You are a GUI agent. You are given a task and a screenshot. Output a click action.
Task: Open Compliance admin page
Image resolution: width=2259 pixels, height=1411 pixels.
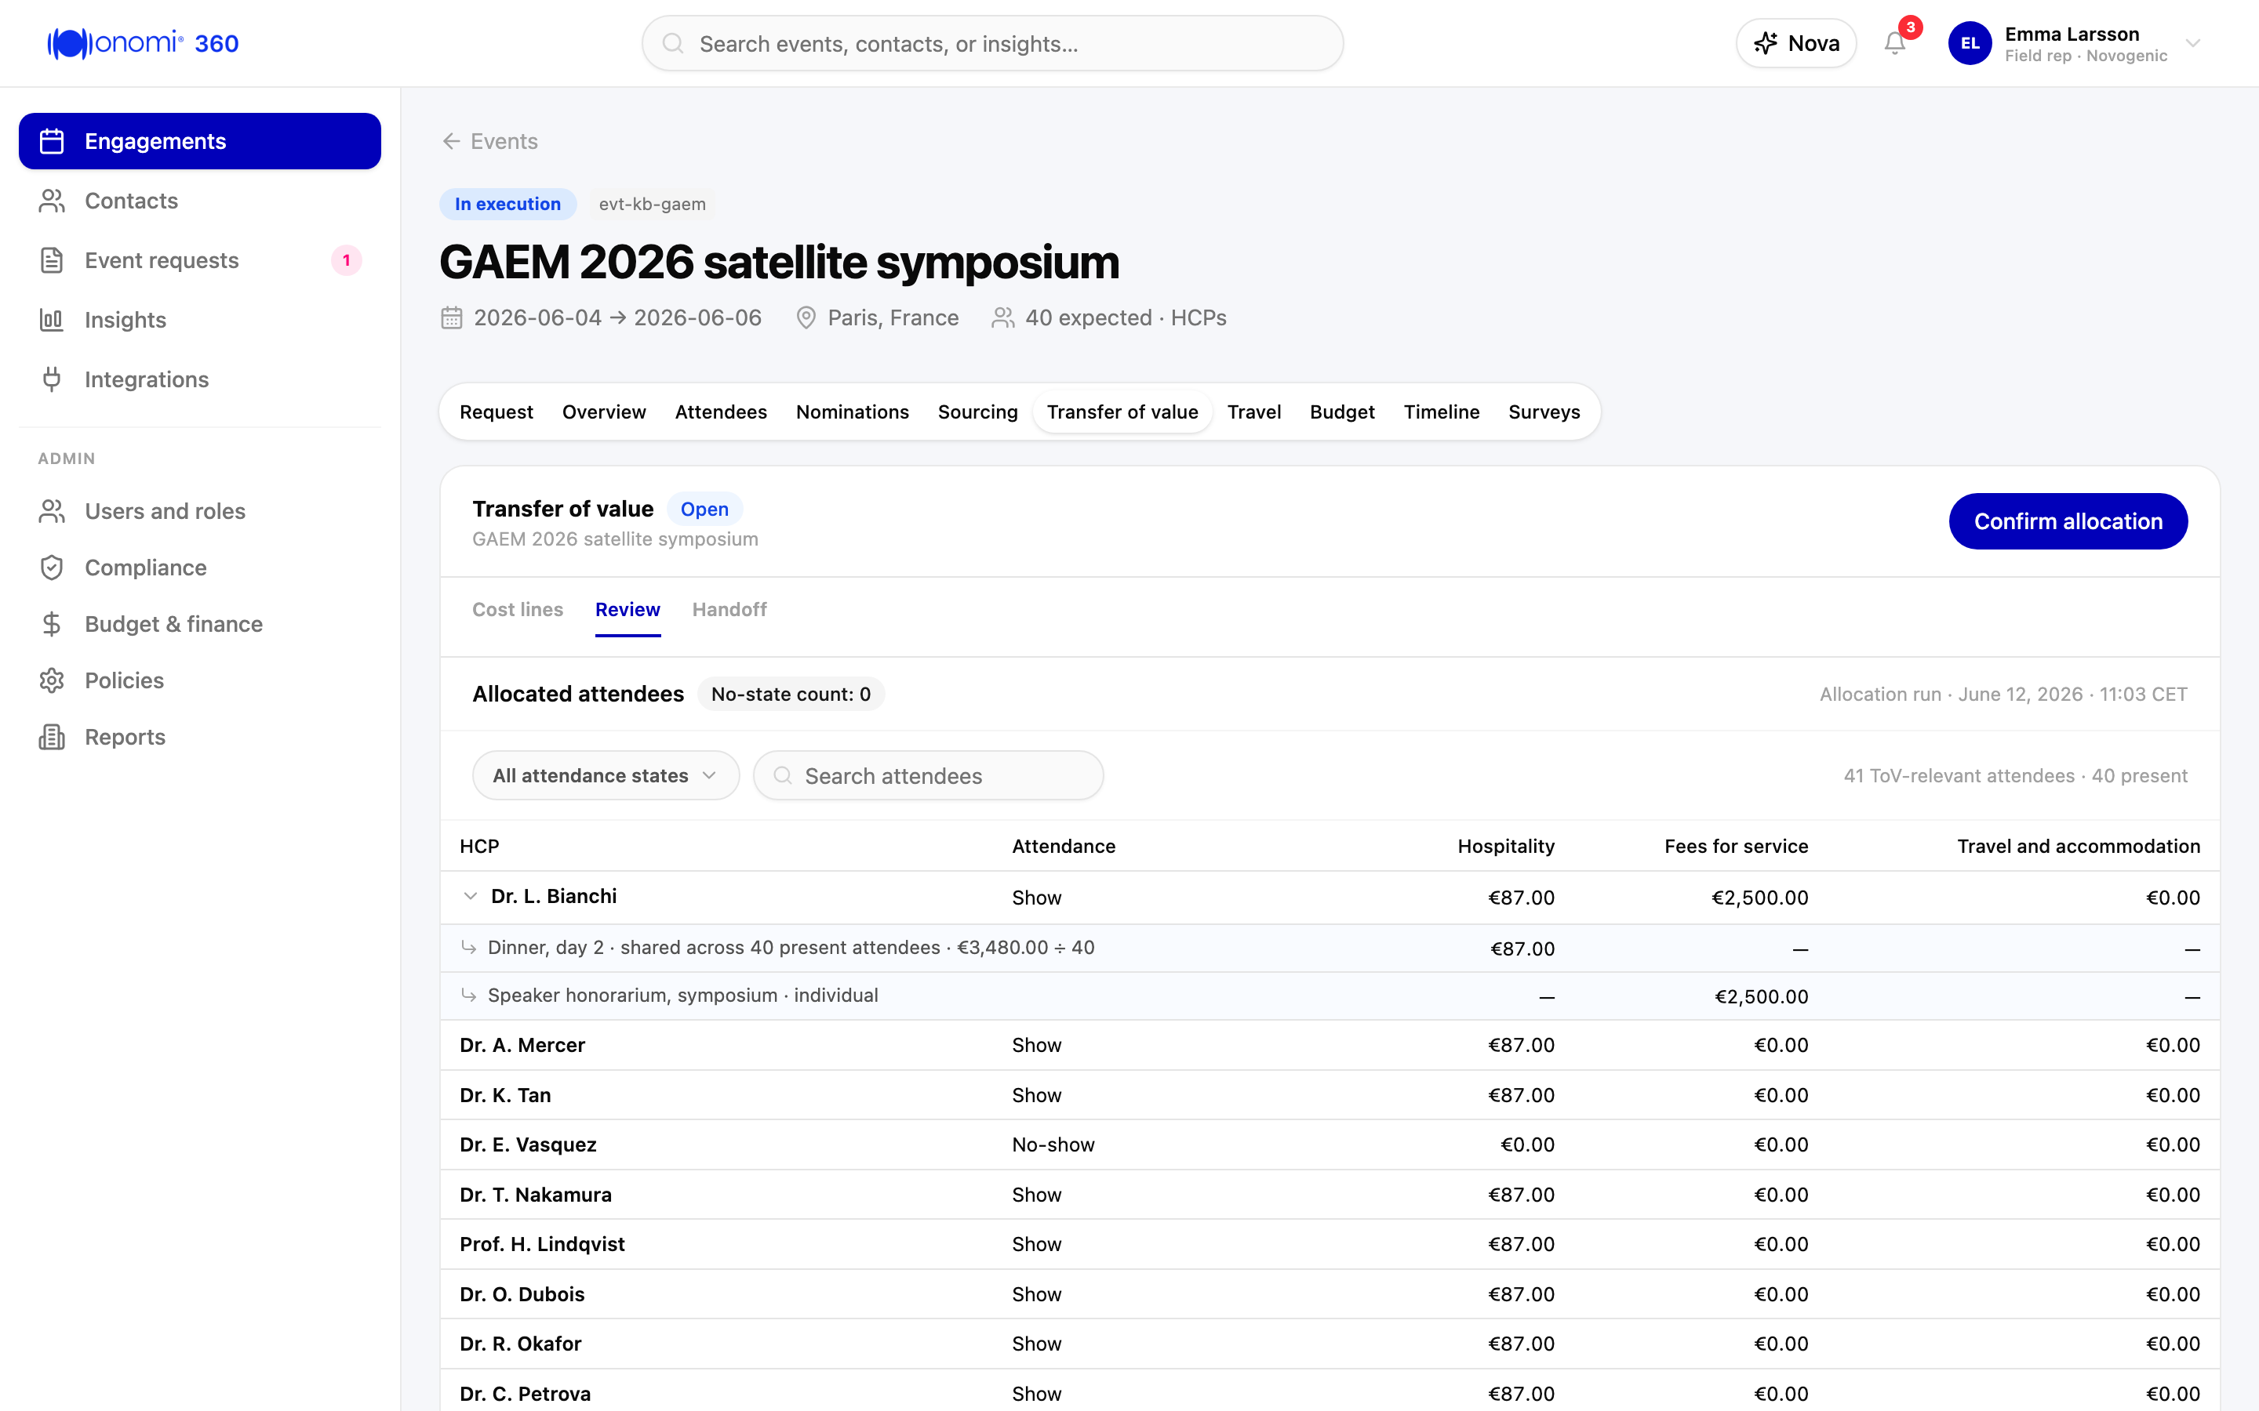200,568
